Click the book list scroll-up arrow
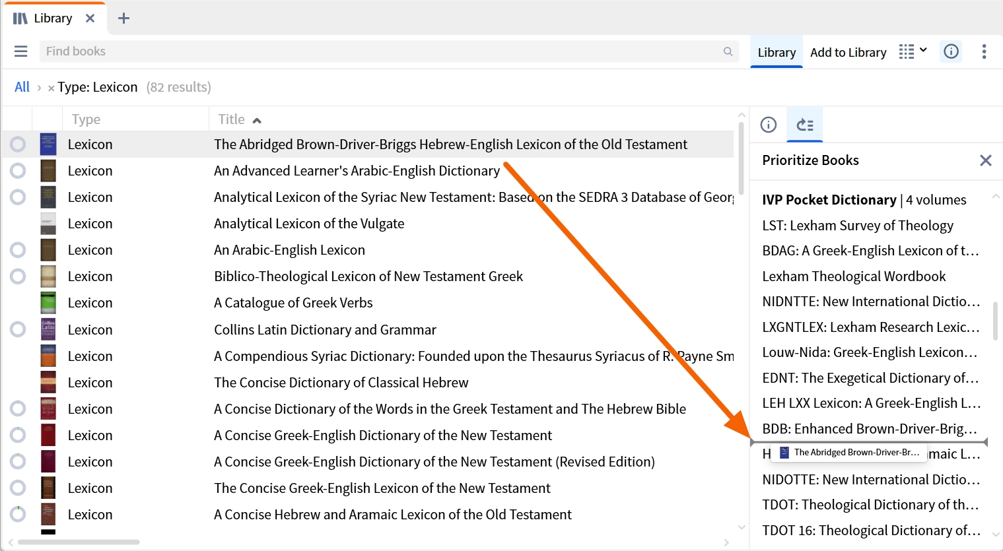 coord(742,115)
